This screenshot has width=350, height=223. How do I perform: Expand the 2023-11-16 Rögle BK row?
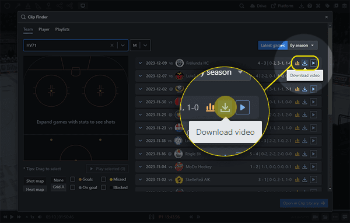(x=140, y=154)
